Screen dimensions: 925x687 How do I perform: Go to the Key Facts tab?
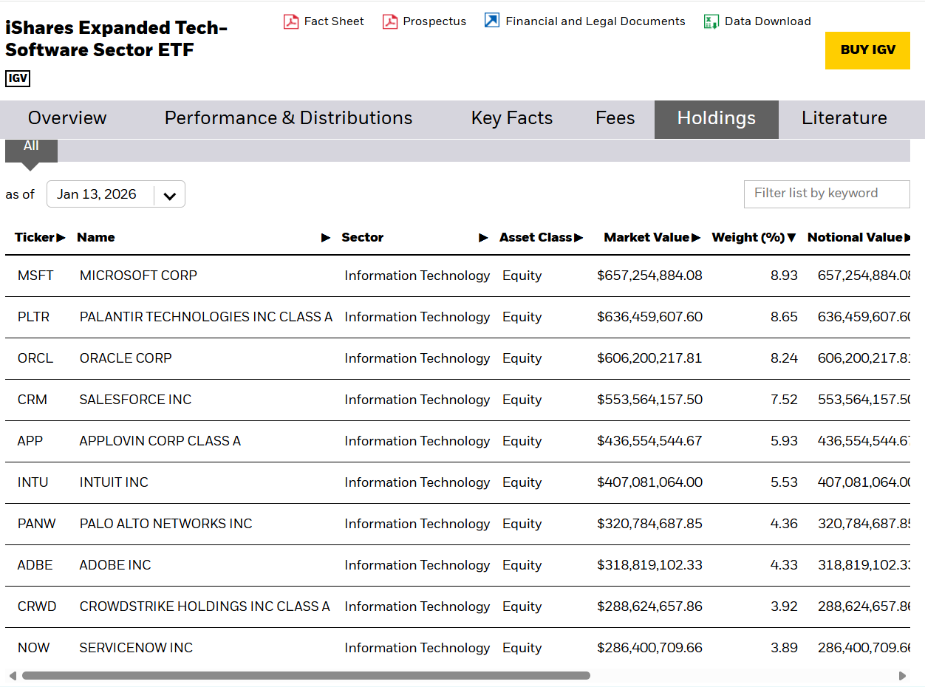(512, 118)
